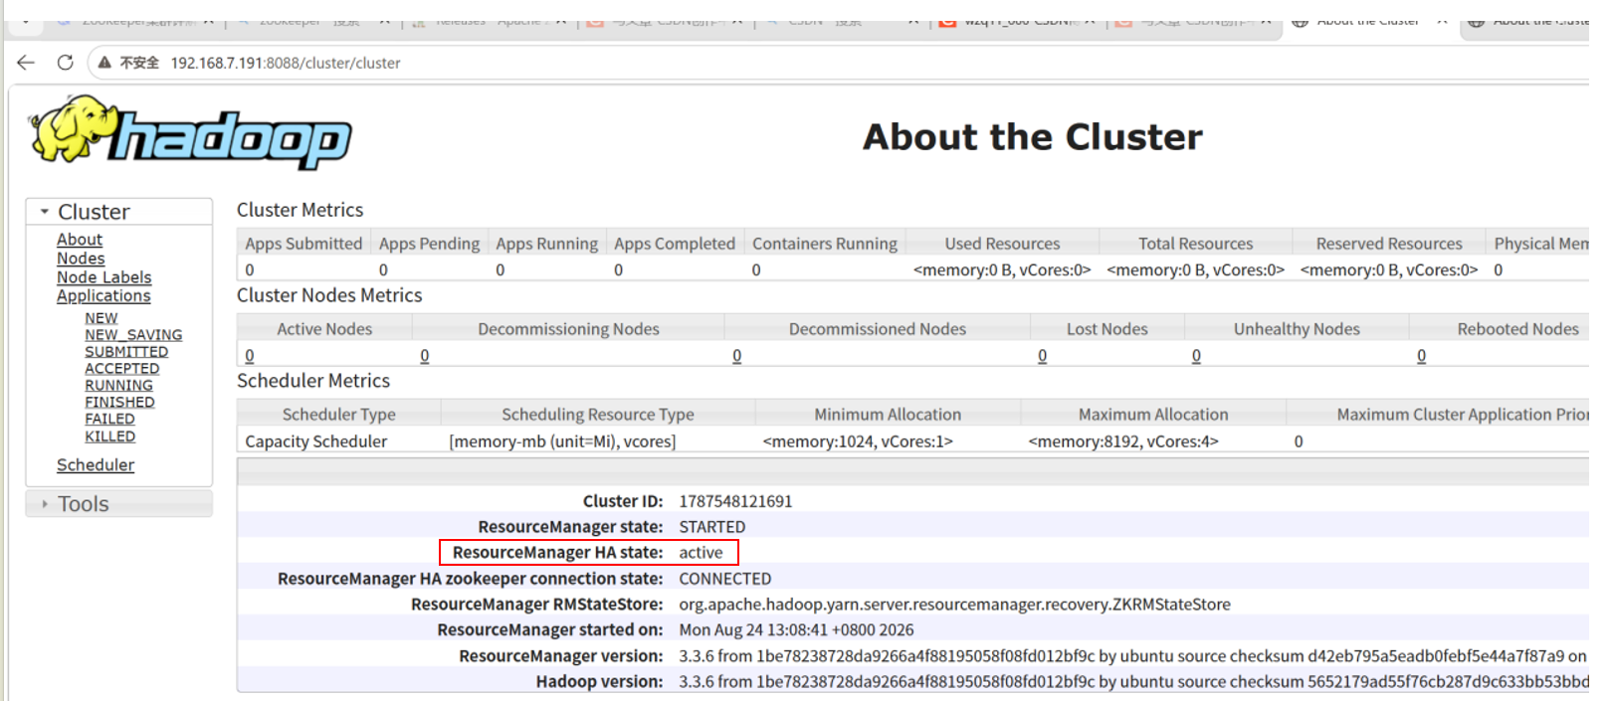This screenshot has height=701, width=1610.
Task: Click the Hadoop elephant logo
Action: [191, 133]
